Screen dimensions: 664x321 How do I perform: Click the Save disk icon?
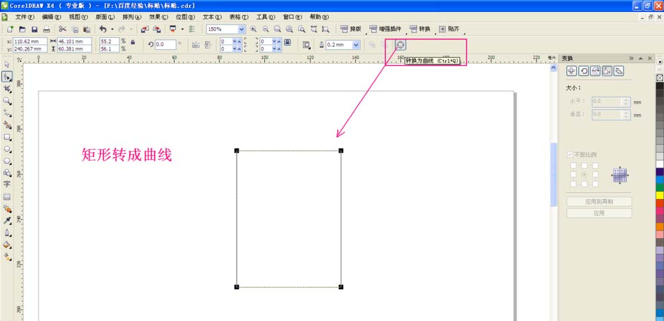[x=35, y=29]
